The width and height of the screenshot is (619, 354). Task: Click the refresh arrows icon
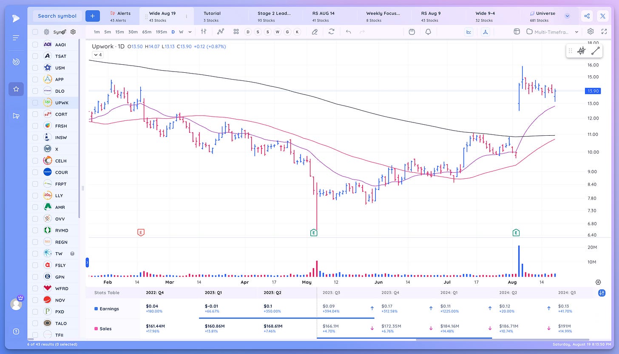coord(331,31)
